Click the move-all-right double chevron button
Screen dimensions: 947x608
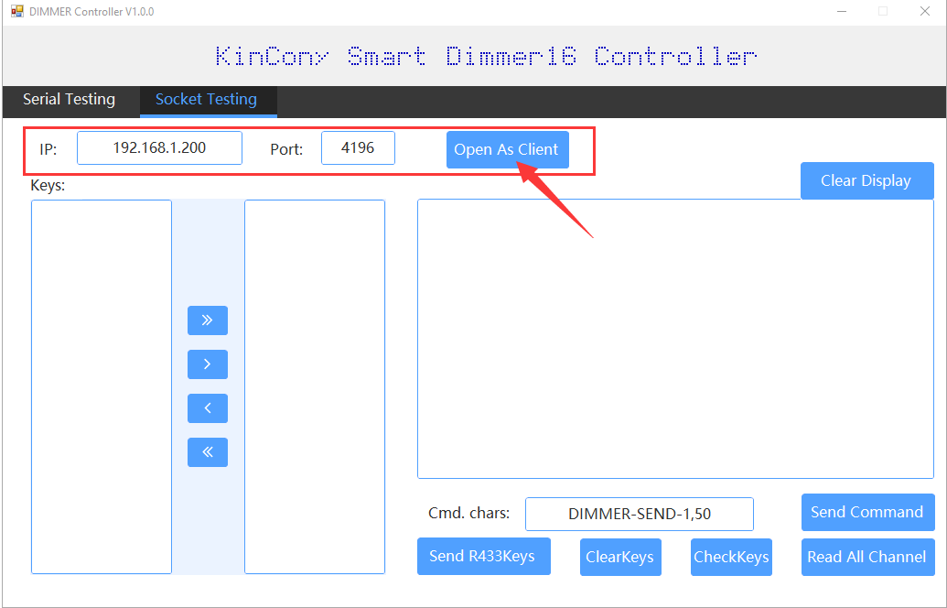click(207, 320)
